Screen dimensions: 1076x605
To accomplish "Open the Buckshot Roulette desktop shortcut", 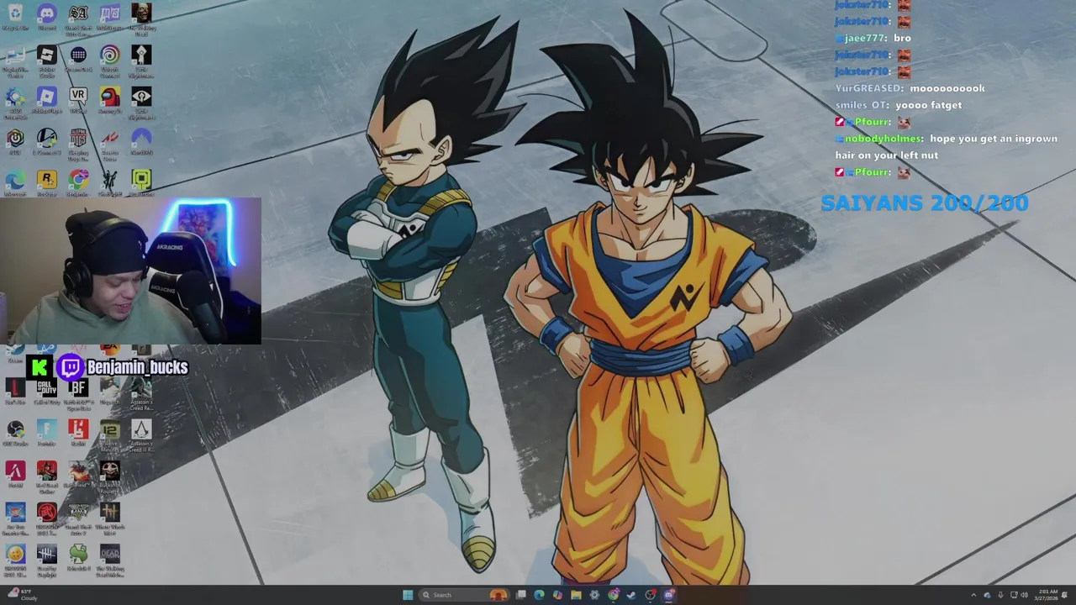I will (x=110, y=477).
